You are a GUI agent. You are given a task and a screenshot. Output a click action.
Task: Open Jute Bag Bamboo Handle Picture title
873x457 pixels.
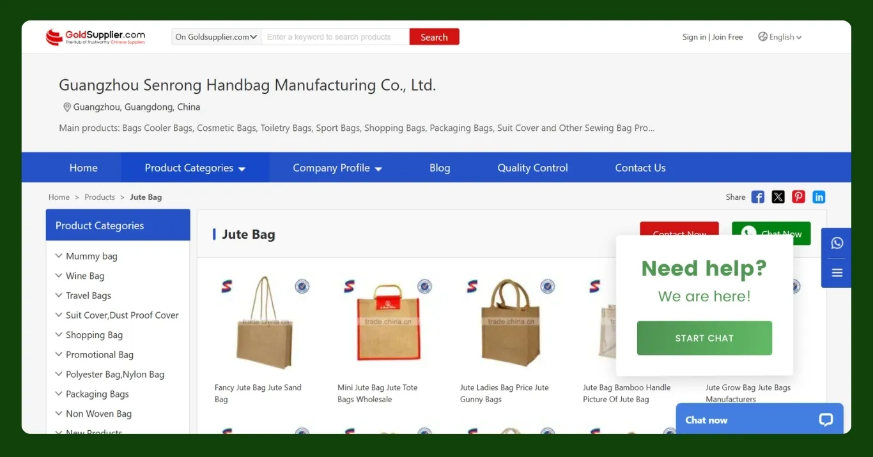click(627, 393)
